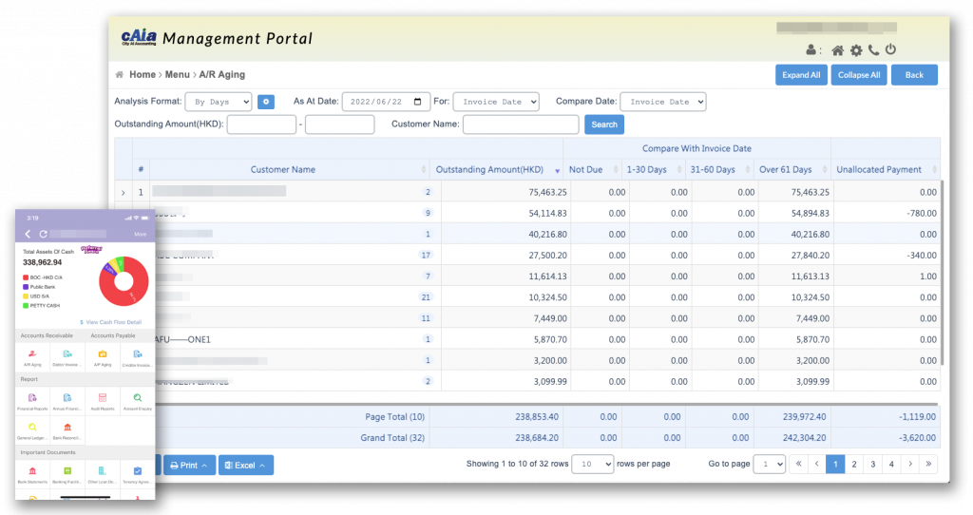Open the Compare Date dropdown
The width and height of the screenshot is (973, 515).
[x=662, y=102]
